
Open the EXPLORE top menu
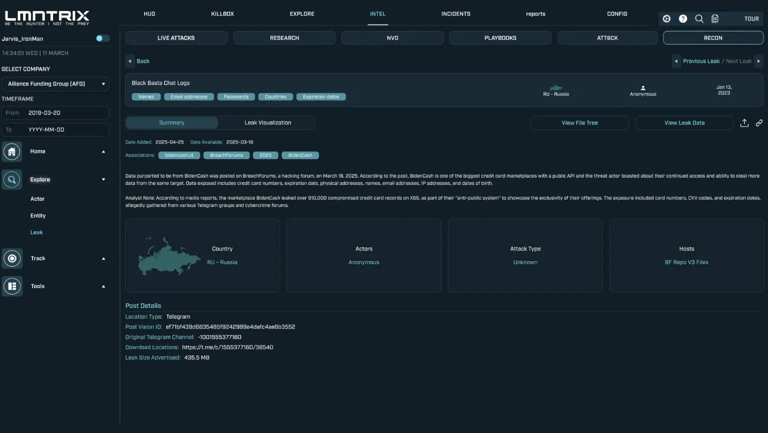302,14
